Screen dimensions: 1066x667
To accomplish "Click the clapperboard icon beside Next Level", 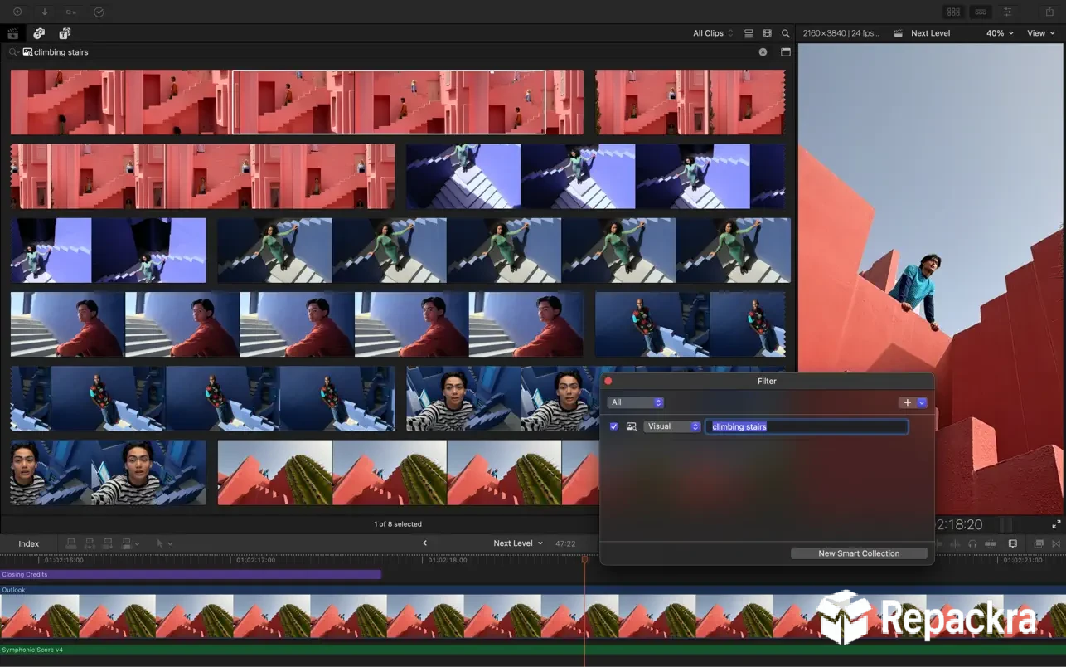I will coord(899,33).
